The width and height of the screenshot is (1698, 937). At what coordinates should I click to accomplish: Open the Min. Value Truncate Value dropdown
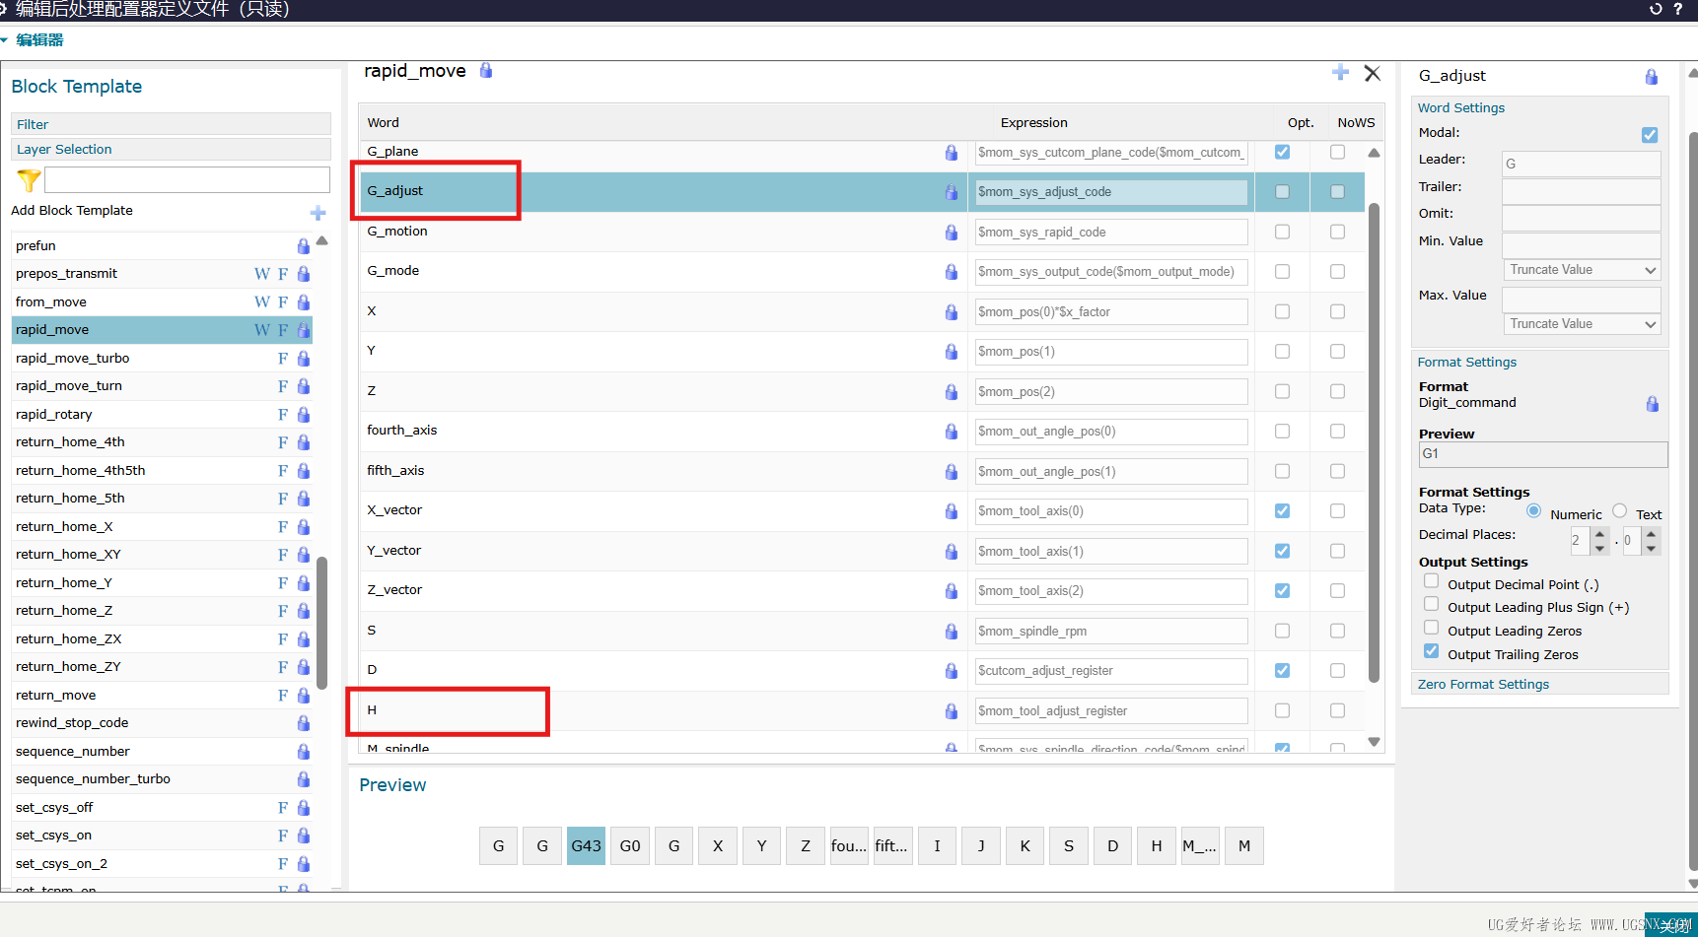click(1581, 270)
